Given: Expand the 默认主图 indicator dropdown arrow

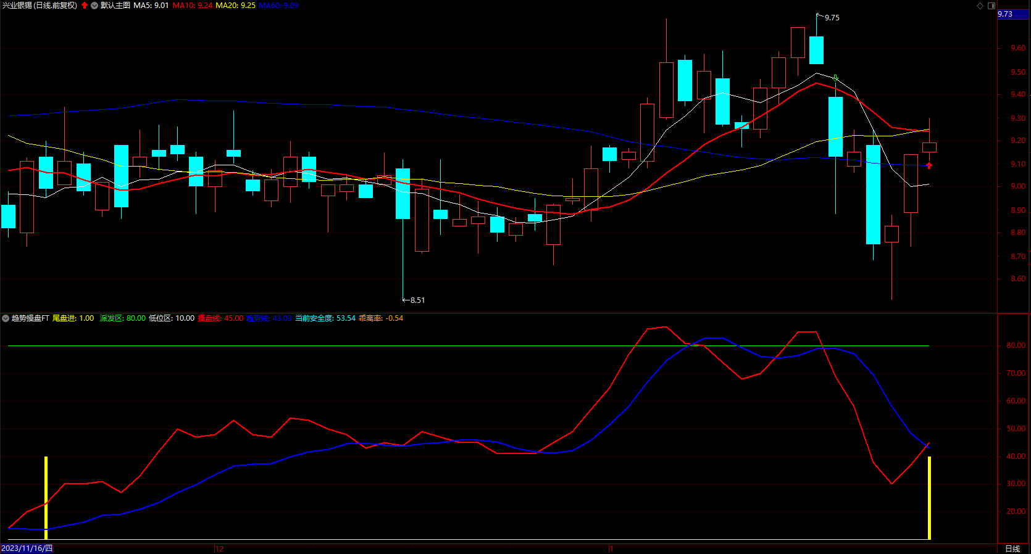Looking at the screenshot, I should [94, 6].
